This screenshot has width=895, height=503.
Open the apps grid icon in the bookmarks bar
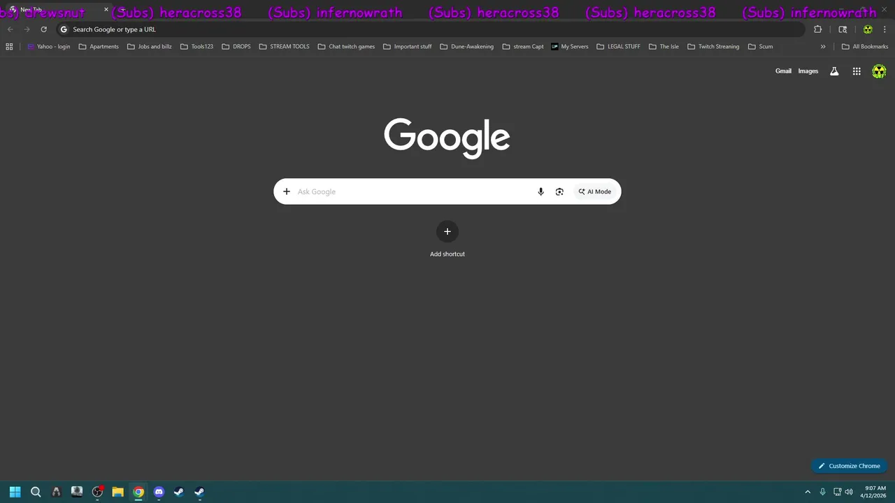click(9, 47)
